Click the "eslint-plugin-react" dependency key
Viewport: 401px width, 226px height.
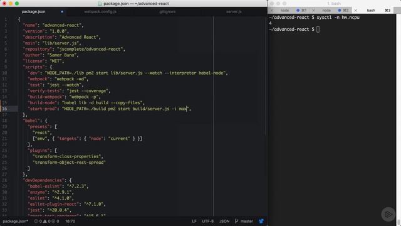[x=53, y=204]
